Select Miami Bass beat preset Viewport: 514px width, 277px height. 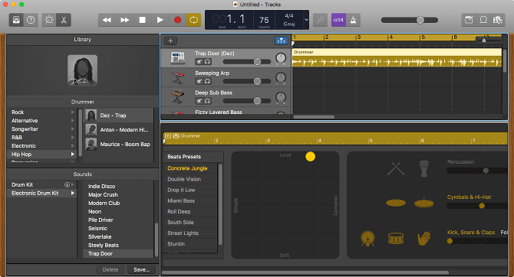tap(190, 200)
